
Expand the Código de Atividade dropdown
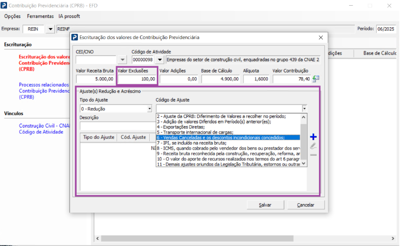point(160,60)
